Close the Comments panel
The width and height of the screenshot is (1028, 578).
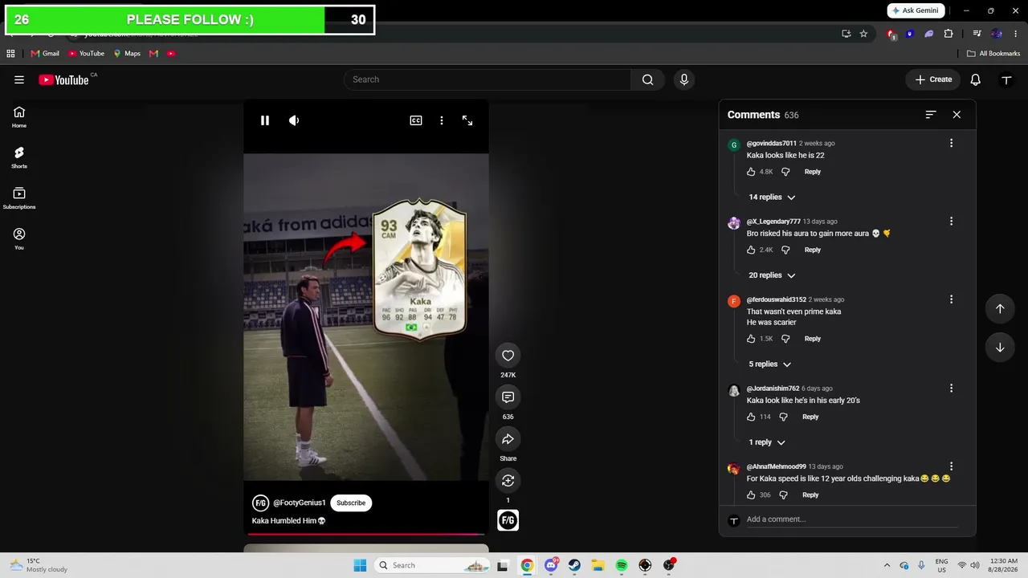click(957, 115)
